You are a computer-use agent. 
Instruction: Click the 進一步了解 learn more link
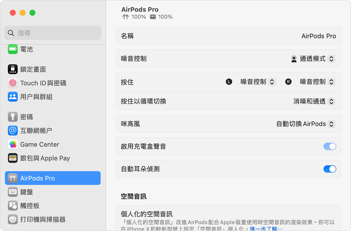[x=266, y=228]
